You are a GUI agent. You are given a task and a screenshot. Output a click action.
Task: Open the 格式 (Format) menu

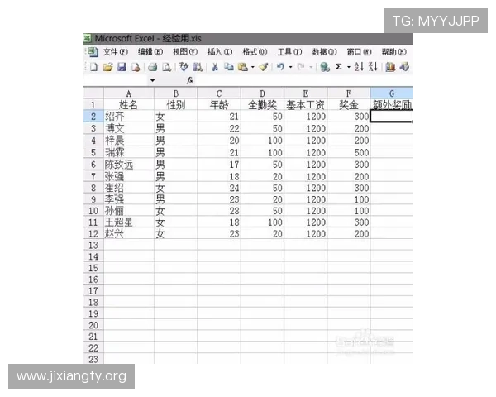click(255, 52)
